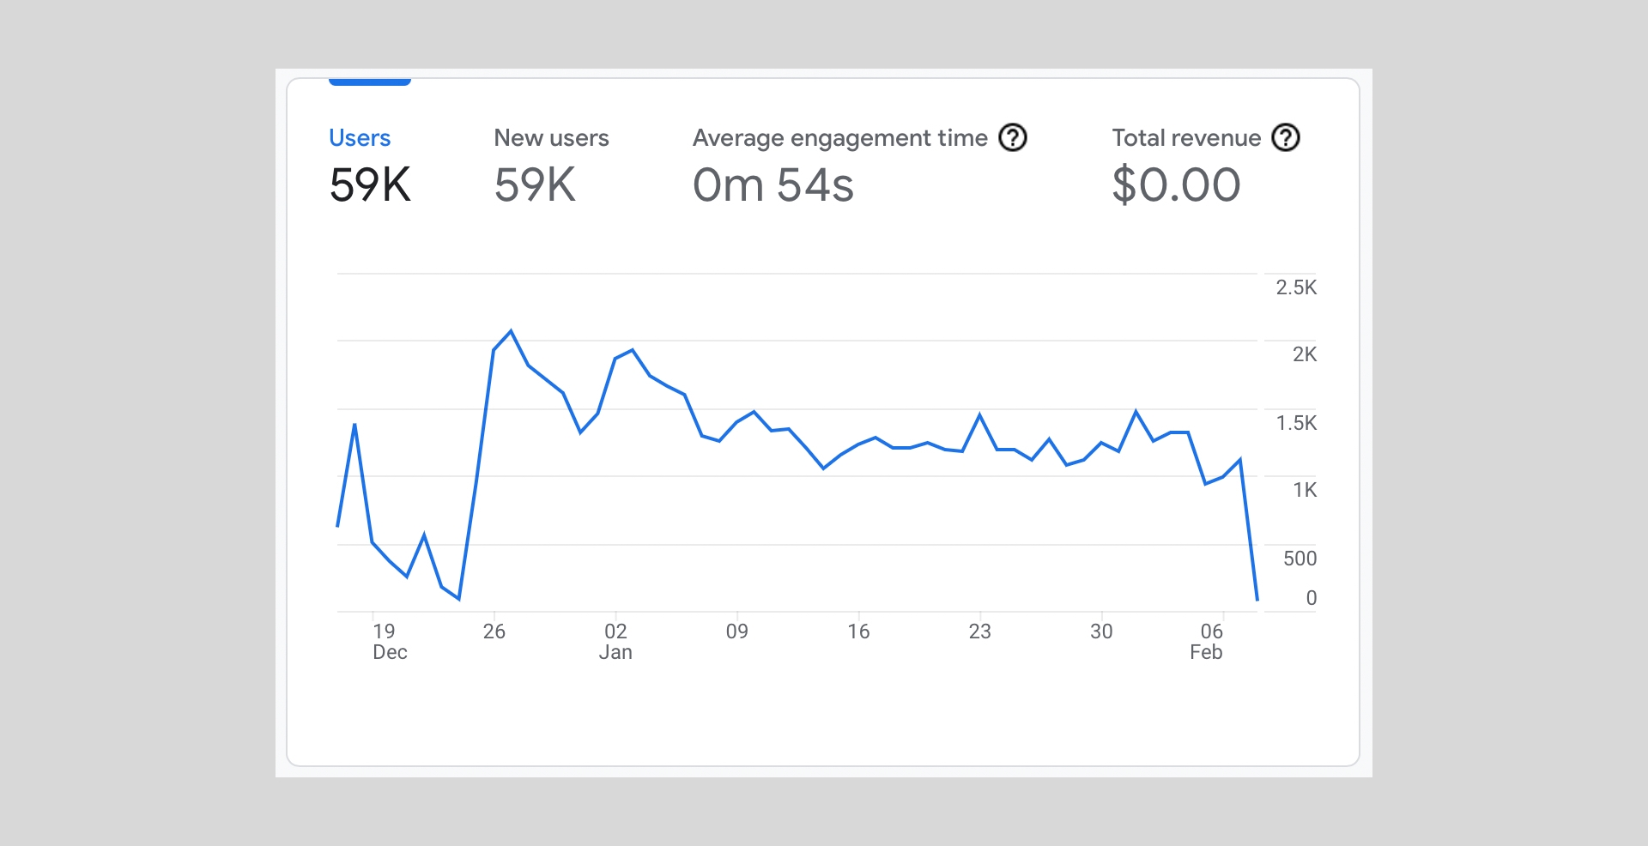The width and height of the screenshot is (1648, 846).
Task: Click the highest chart peak after 26 Dec
Action: point(512,331)
